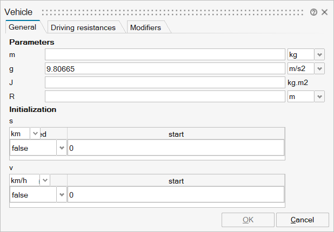Image resolution: width=334 pixels, height=232 pixels.
Task: Expand the false dropdown for s
Action: [61, 148]
